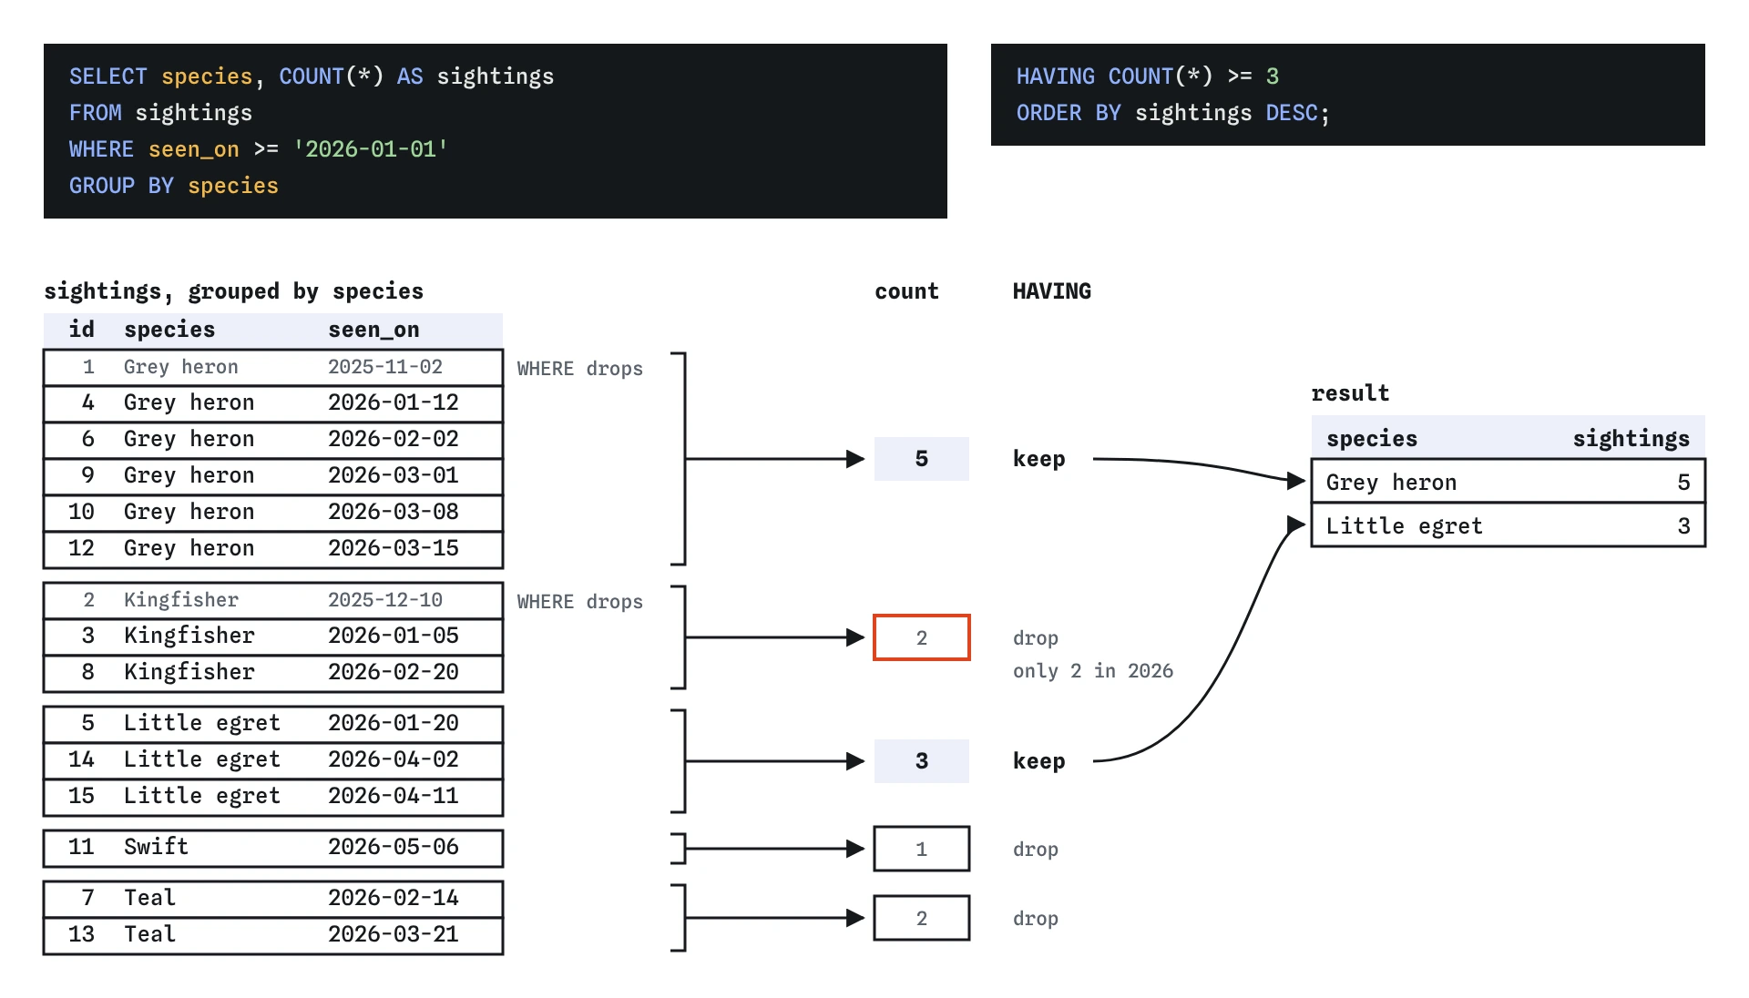Click the date 2026-02-20
The width and height of the screenshot is (1749, 998).
pos(394,672)
